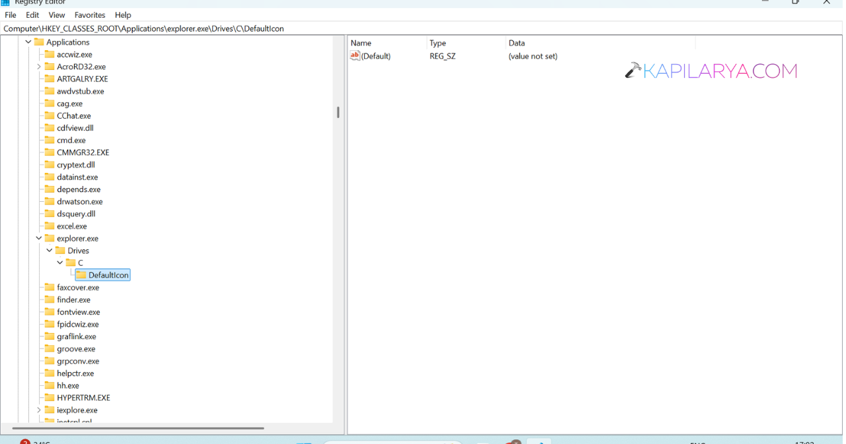Select the cdfview.dll folder icon
846x444 pixels.
[x=50, y=128]
